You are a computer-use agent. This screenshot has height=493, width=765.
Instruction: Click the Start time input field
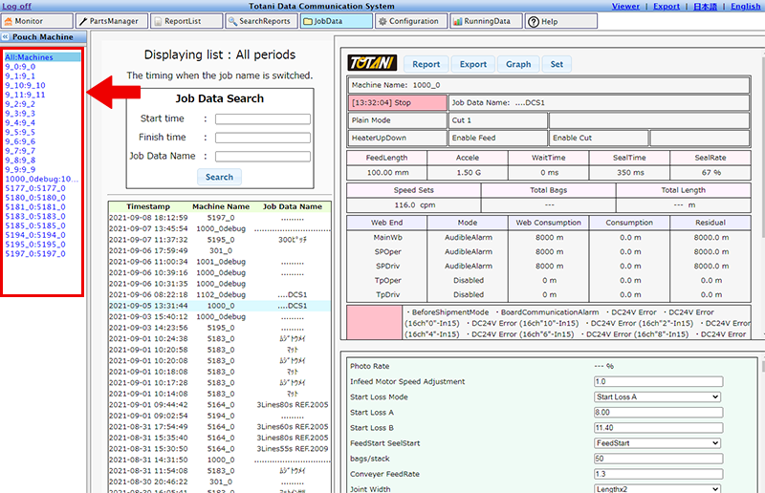pyautogui.click(x=262, y=119)
